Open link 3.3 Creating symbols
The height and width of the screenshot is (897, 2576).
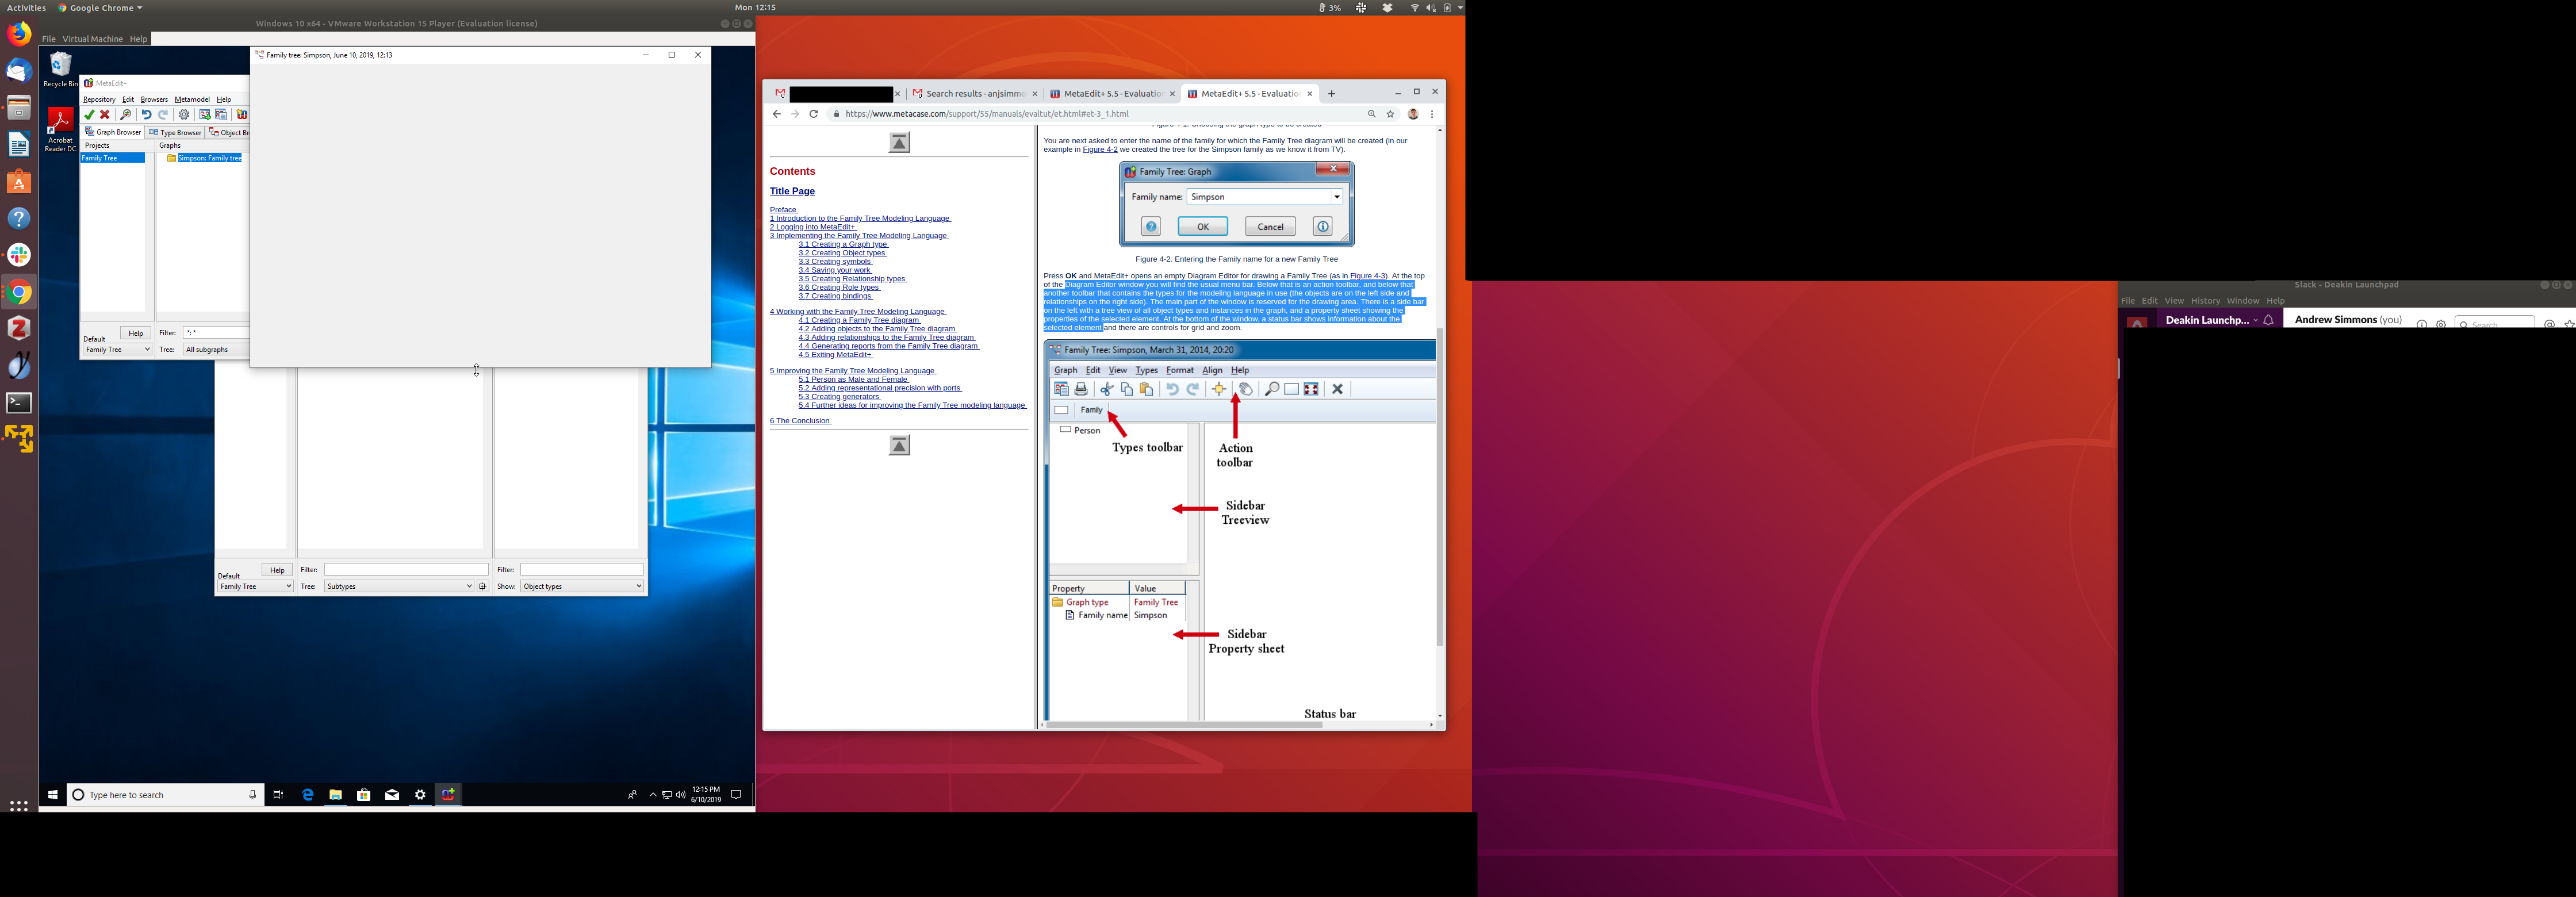pos(835,262)
